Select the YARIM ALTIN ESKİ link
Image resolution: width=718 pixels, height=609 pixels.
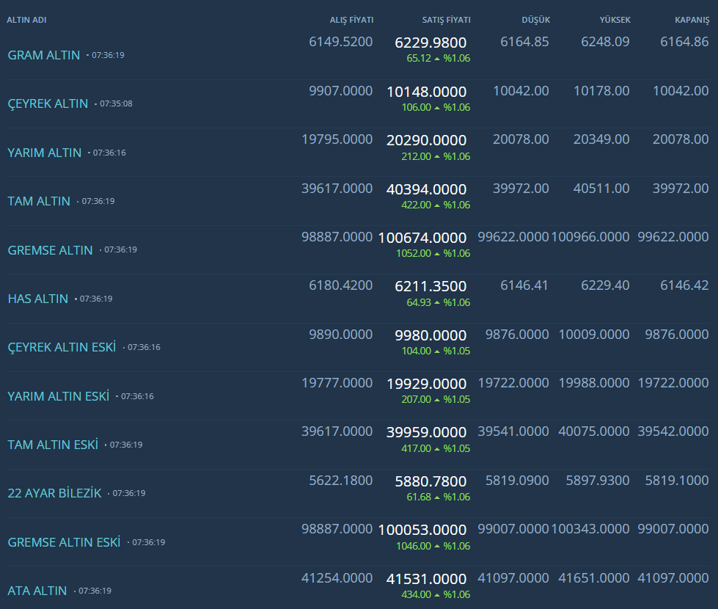click(x=59, y=396)
